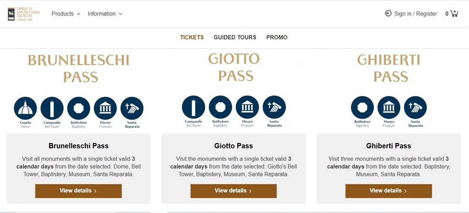
Task: Select the Santa Reparata icon under the Giotto Pass
Action: click(x=274, y=107)
